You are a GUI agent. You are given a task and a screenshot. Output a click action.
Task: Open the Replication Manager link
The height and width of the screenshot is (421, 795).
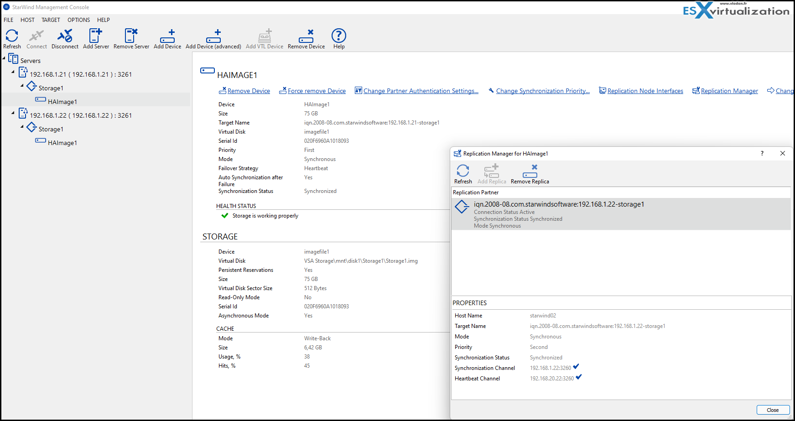(729, 91)
